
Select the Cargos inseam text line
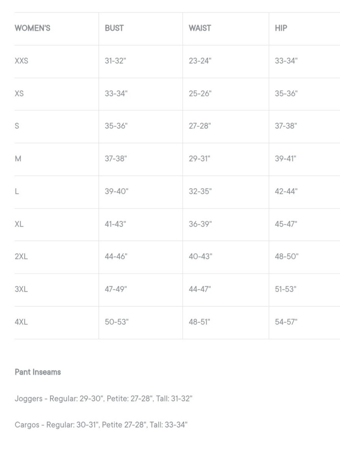pos(101,425)
